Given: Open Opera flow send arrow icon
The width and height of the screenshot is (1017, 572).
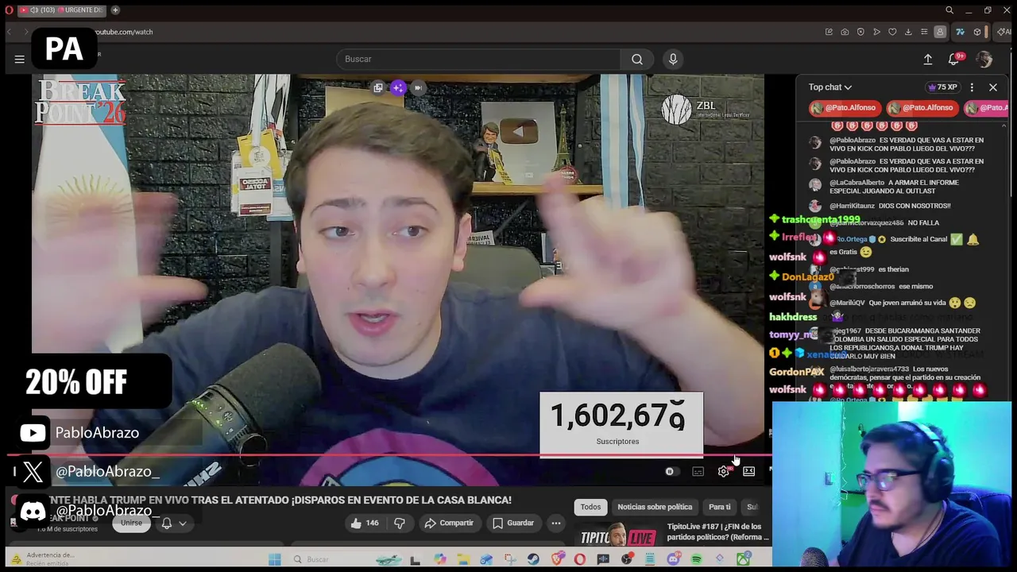Looking at the screenshot, I should tap(876, 32).
